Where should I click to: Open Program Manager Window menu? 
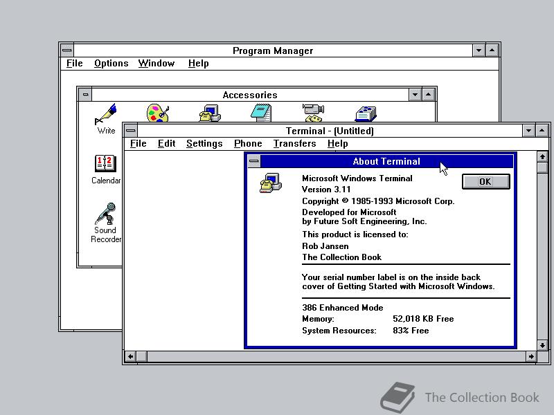[x=157, y=64]
